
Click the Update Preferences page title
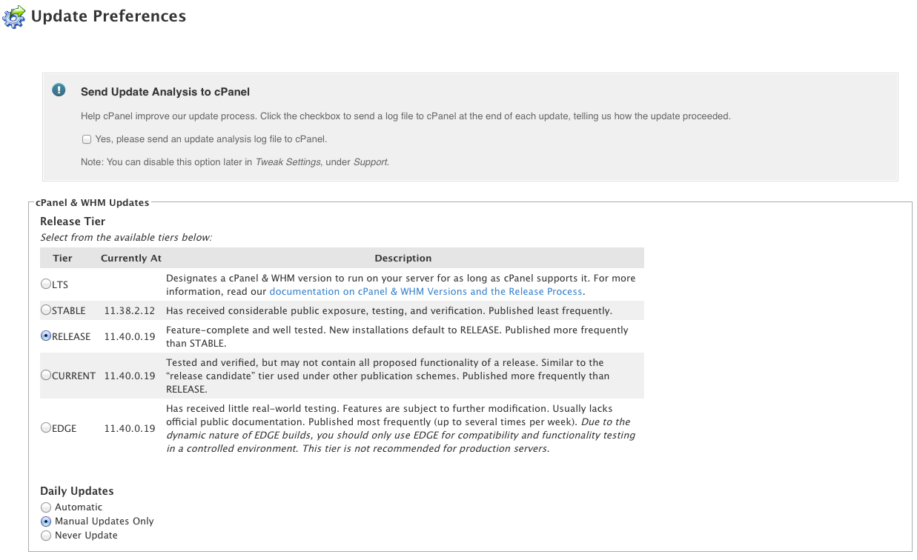(x=108, y=16)
